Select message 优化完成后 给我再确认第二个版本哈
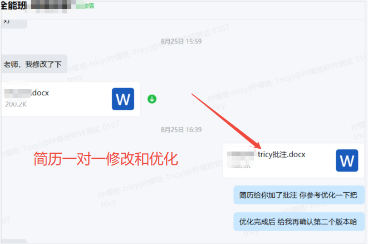 pos(300,221)
